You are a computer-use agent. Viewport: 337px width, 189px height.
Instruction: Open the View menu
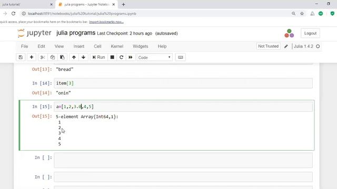tap(59, 46)
